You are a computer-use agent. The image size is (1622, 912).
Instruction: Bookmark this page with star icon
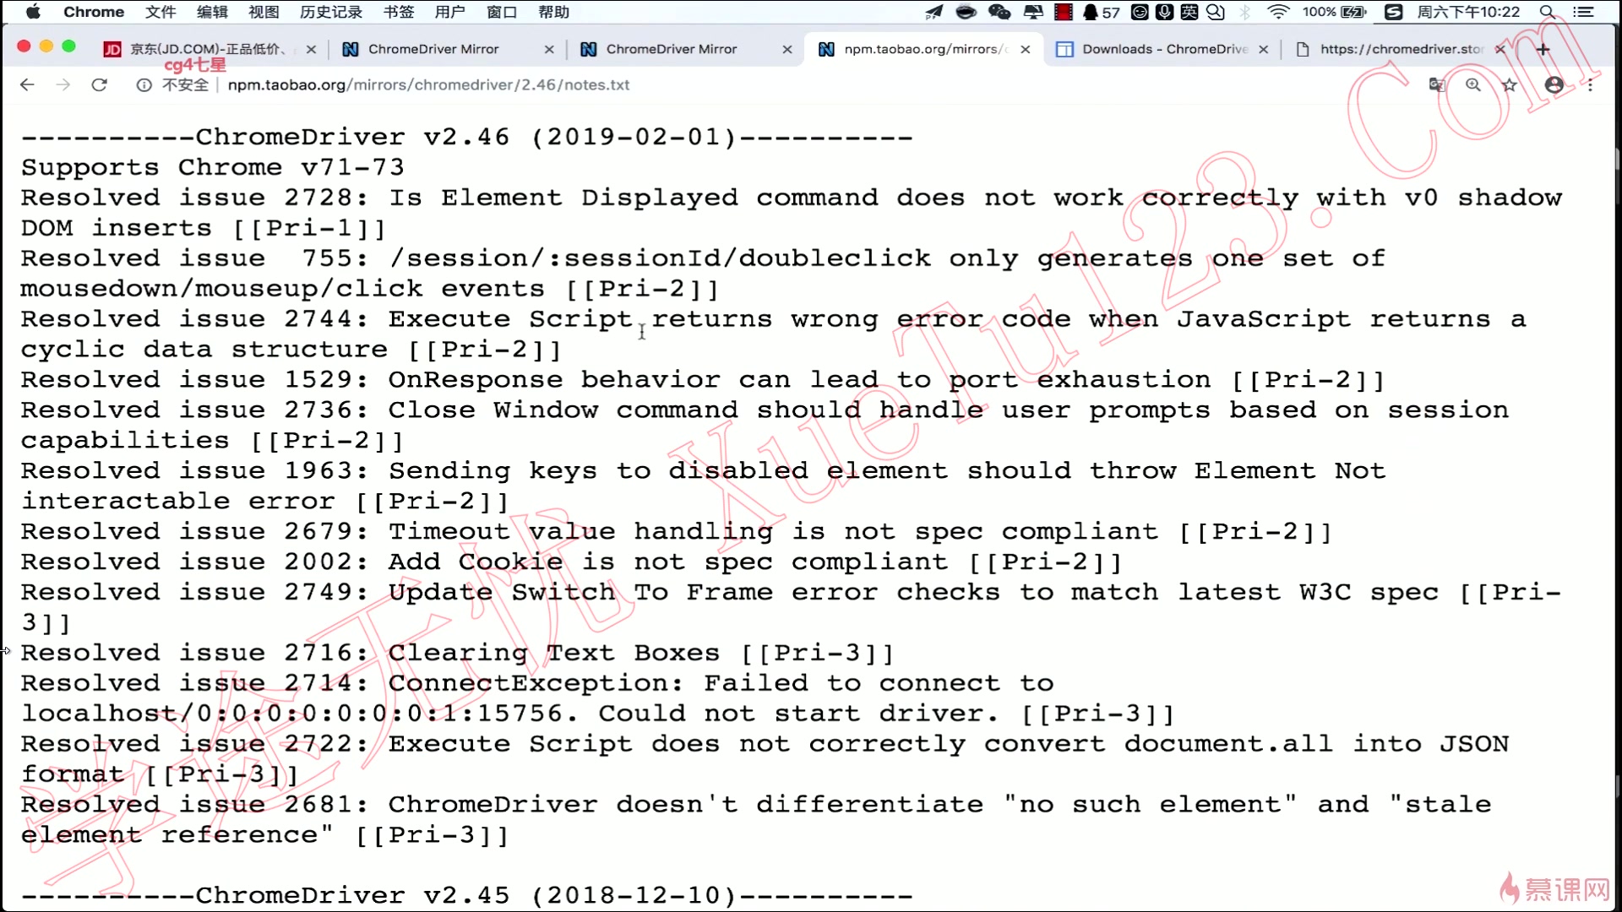[1510, 84]
